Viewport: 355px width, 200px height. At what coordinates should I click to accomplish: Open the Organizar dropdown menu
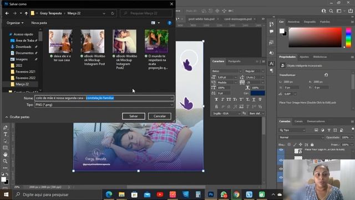point(15,23)
